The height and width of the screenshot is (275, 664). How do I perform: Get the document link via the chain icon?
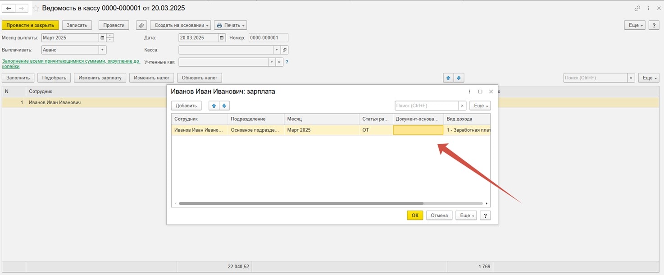coord(637,9)
